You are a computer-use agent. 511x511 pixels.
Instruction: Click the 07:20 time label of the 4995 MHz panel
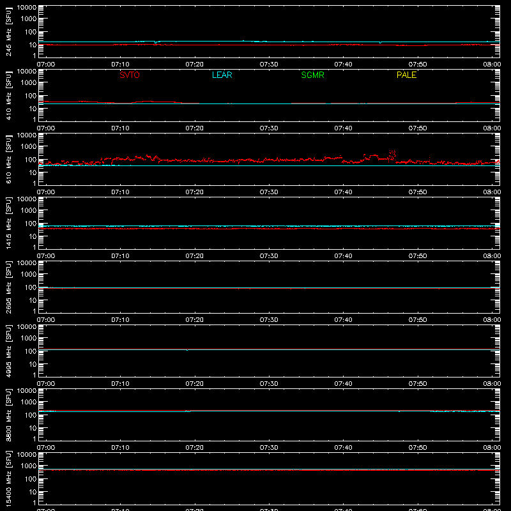click(x=195, y=384)
